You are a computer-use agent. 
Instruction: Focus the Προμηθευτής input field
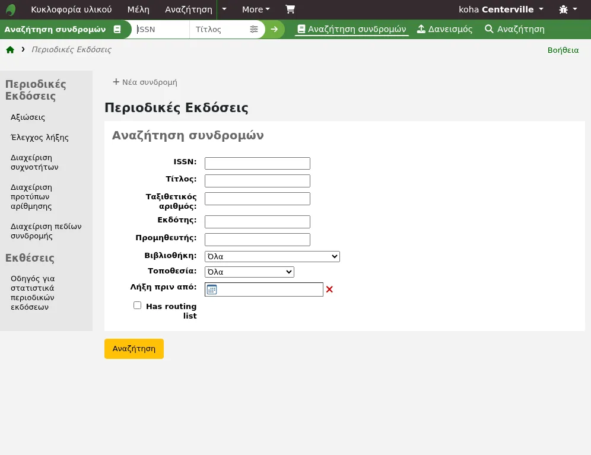tap(258, 240)
